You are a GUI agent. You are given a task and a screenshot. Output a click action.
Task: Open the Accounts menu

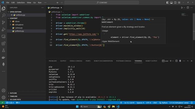pyautogui.click(x=3, y=91)
